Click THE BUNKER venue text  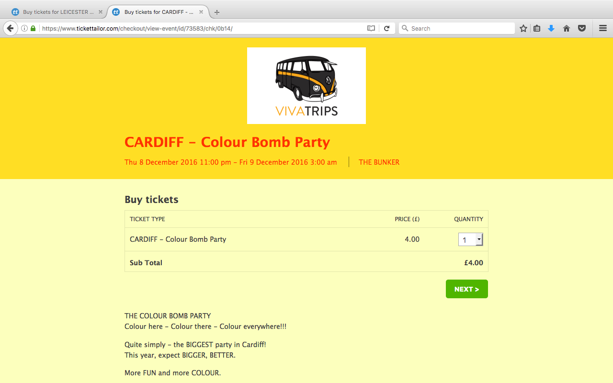coord(379,162)
